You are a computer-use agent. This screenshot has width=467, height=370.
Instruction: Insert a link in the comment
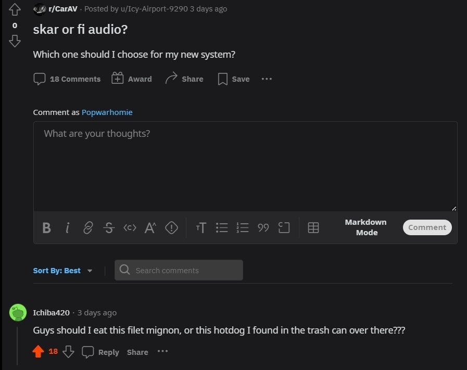pos(88,227)
